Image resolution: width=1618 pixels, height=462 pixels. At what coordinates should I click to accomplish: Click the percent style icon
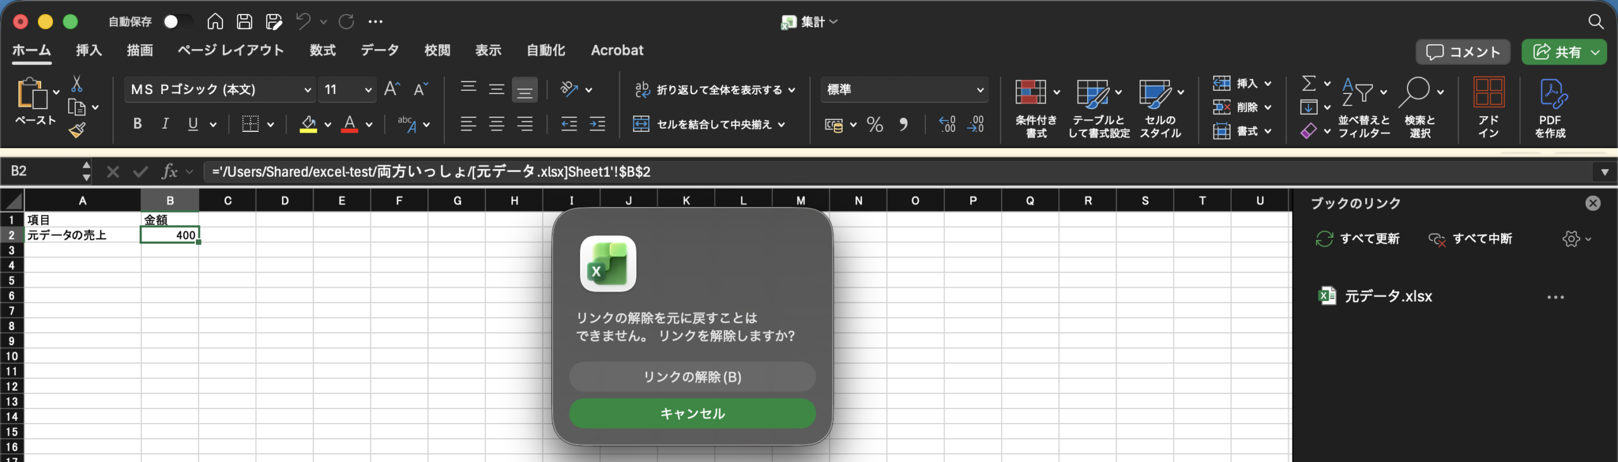pos(875,124)
